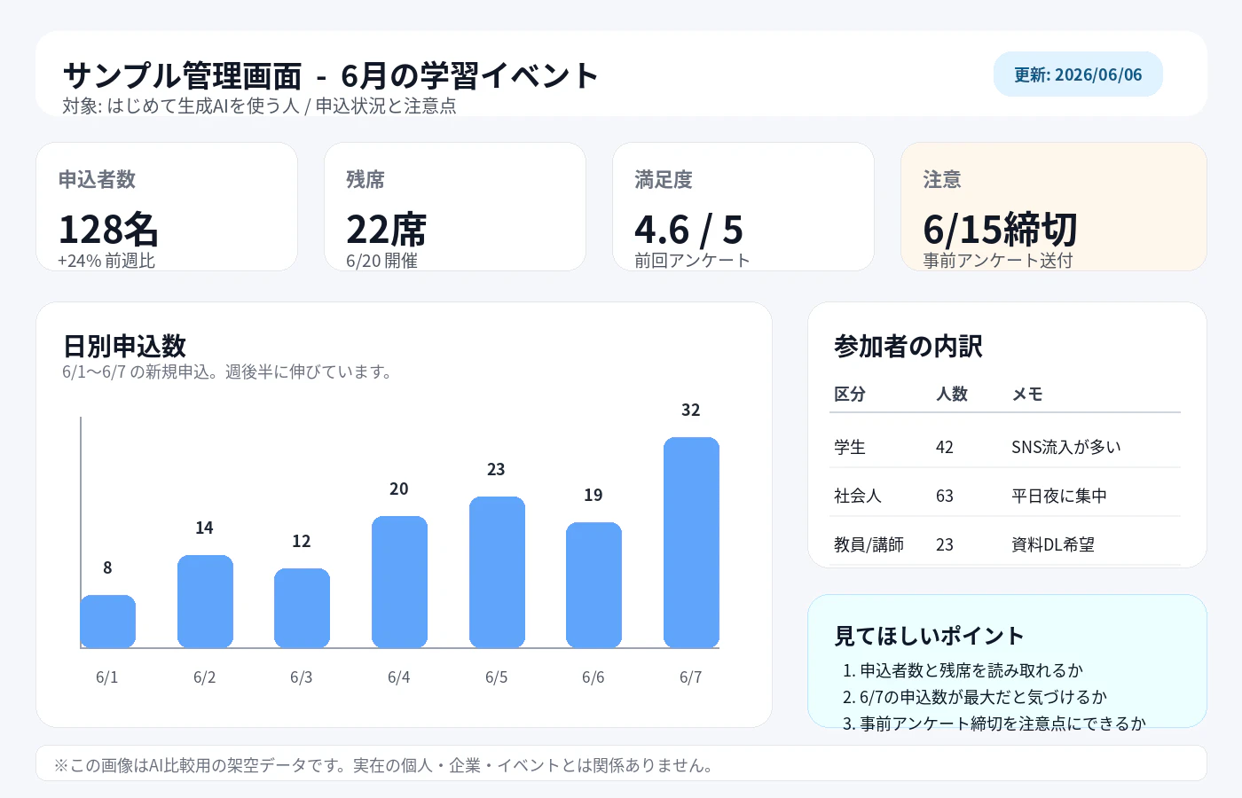Viewport: 1242px width, 798px height.
Task: Select the 6/4 bar in the chart
Action: (x=399, y=582)
